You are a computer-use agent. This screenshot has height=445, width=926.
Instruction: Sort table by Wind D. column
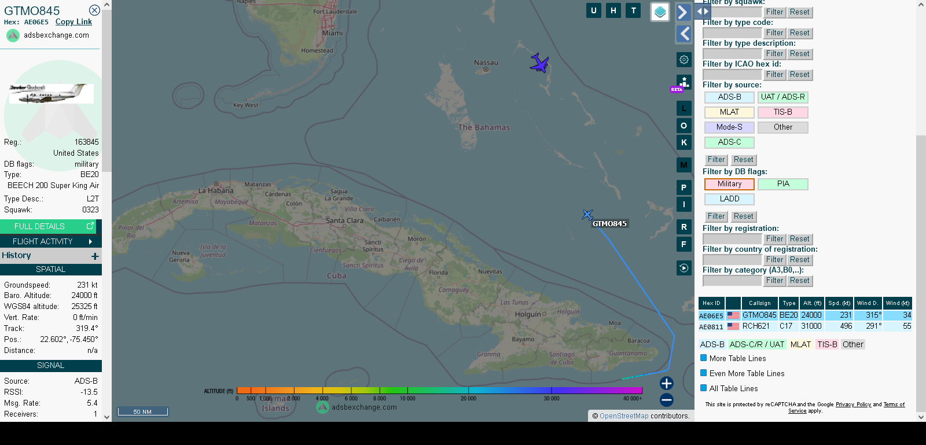pos(868,303)
